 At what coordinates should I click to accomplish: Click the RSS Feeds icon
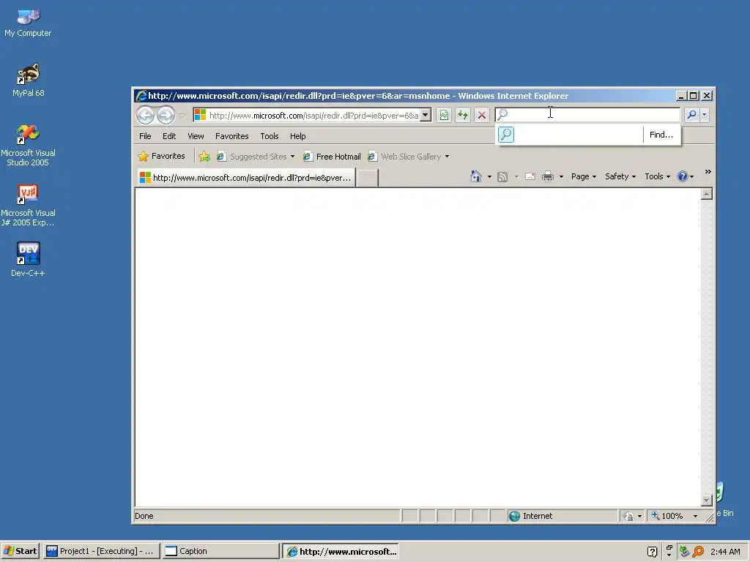click(x=502, y=177)
